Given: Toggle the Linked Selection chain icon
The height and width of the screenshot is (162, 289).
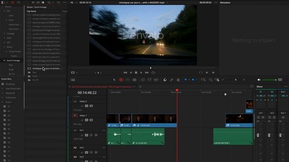Looking at the screenshot, I should pyautogui.click(x=172, y=80).
